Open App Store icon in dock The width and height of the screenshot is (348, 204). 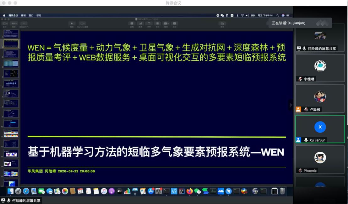pos(151,191)
